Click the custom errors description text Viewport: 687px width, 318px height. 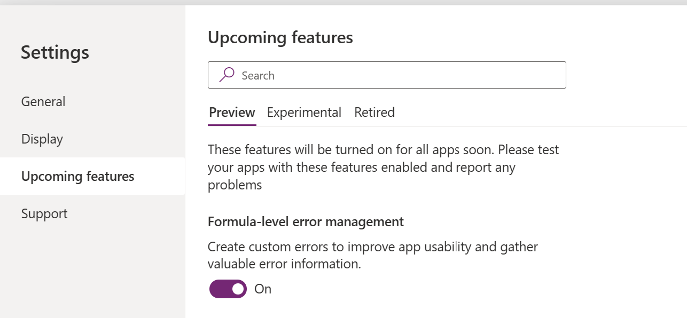[x=372, y=255]
